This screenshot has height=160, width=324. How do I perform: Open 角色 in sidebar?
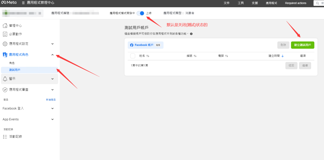(12, 63)
